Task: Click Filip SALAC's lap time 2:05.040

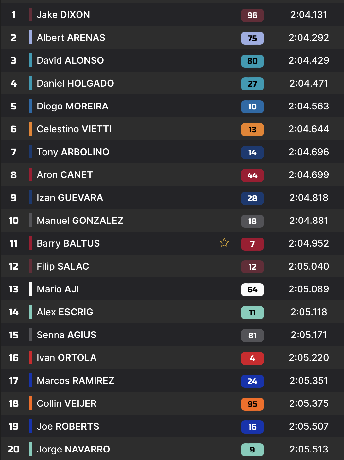Action: coord(309,266)
